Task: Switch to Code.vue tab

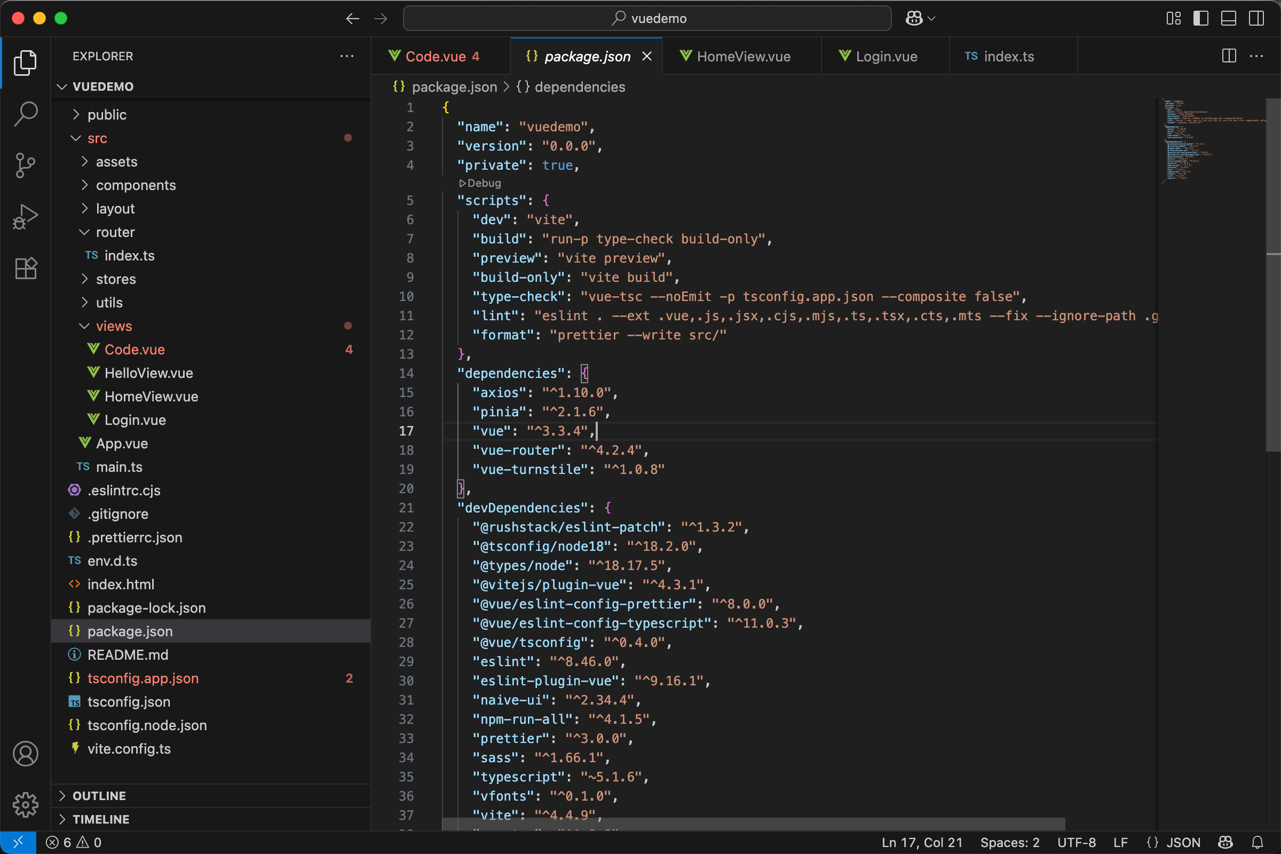Action: tap(441, 56)
